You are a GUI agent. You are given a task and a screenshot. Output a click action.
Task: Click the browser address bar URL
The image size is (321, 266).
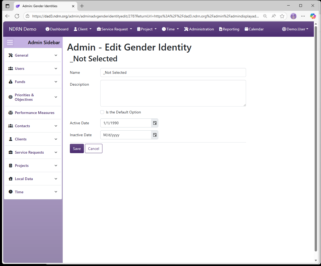pos(146,16)
